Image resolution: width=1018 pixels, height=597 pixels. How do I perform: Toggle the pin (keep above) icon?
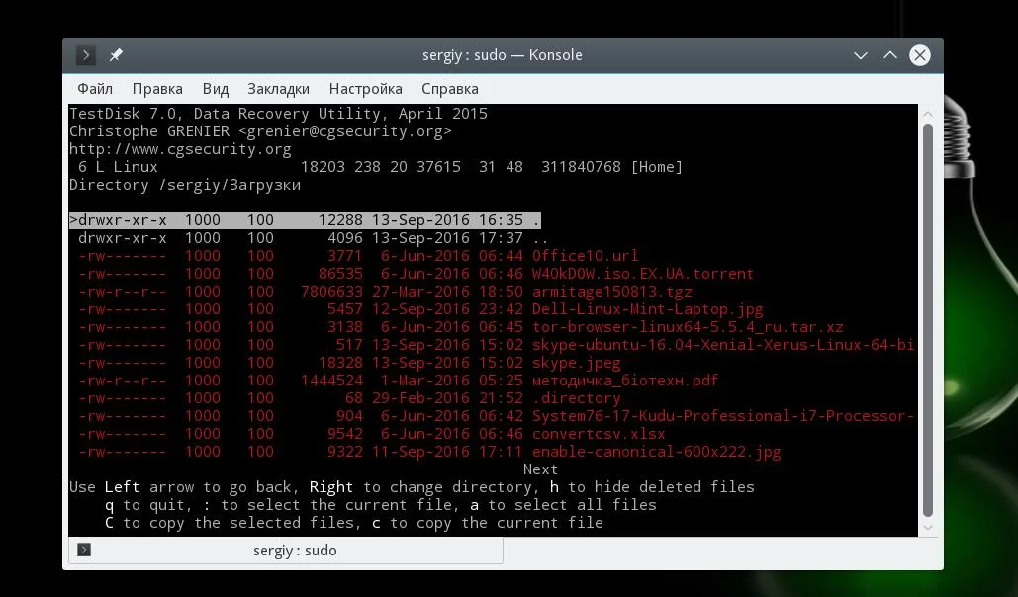pos(116,55)
